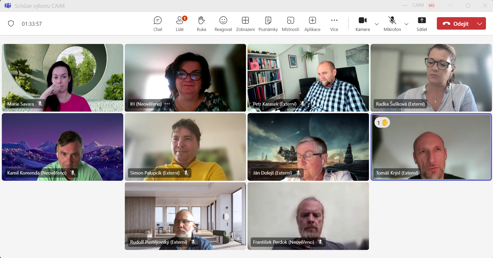Viewport: 493px width, 258px height.
Task: Select Tomáš Krýsl's video tile
Action: click(431, 147)
